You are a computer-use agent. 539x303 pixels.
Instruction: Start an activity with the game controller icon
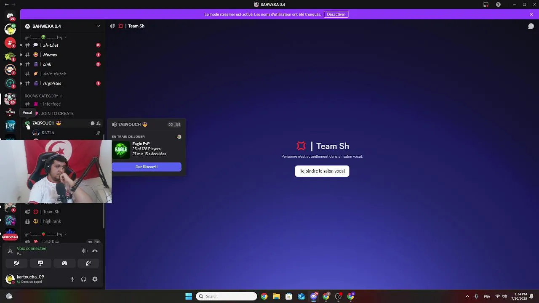64,263
